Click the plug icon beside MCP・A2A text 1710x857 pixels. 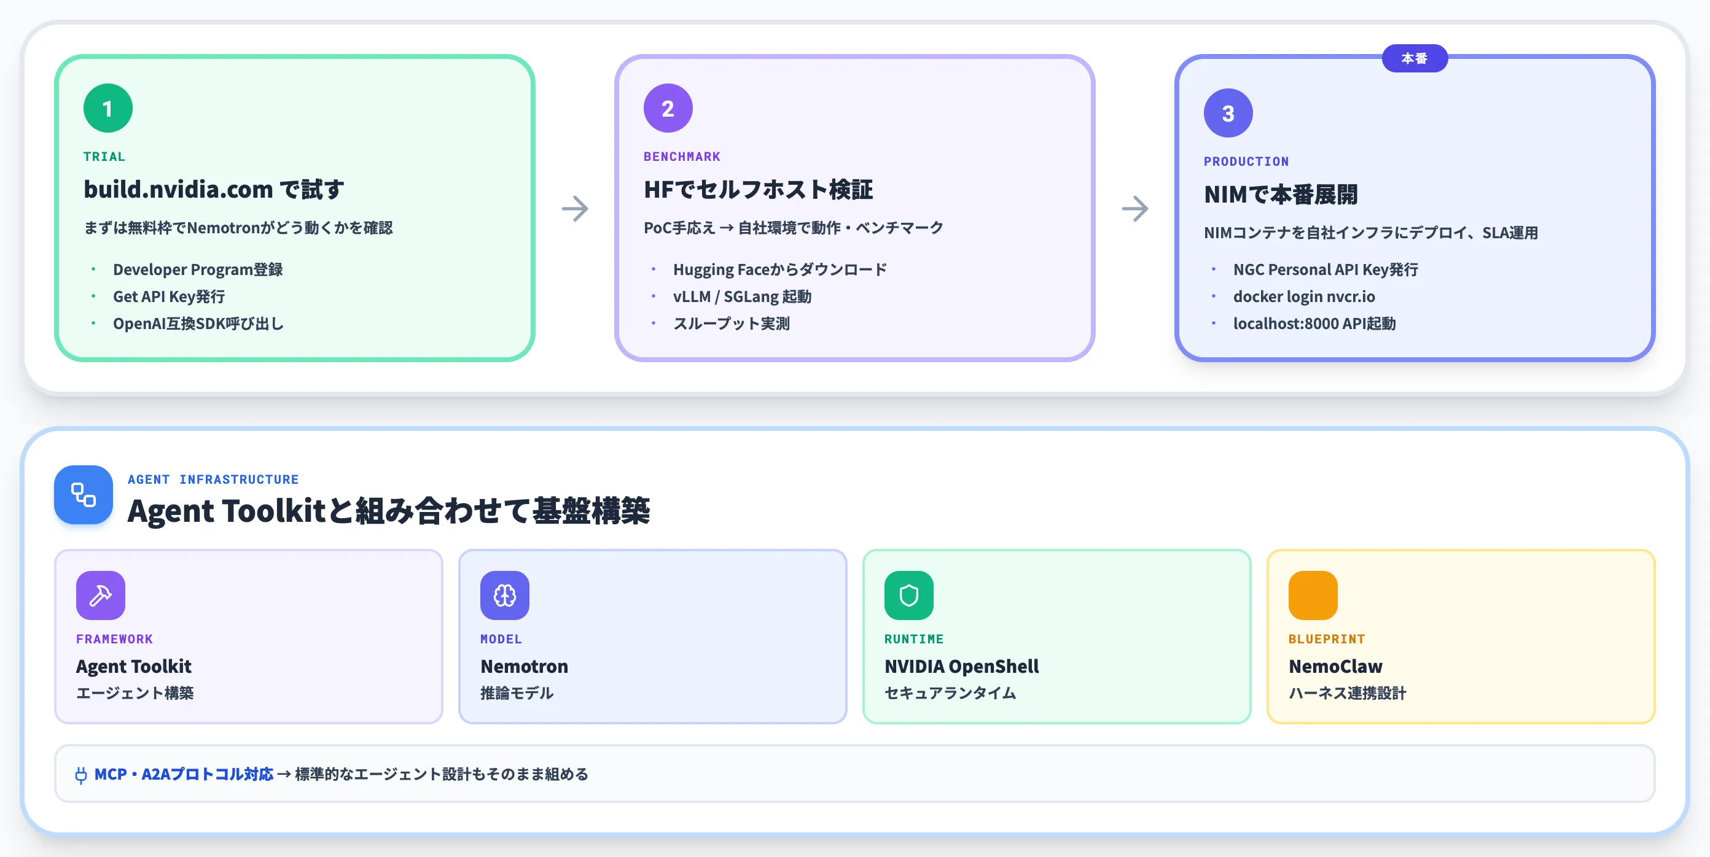tap(81, 775)
